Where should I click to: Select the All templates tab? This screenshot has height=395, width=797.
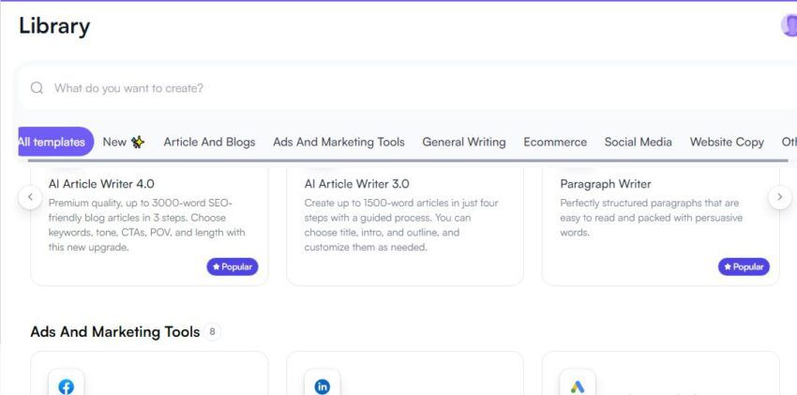pyautogui.click(x=55, y=142)
